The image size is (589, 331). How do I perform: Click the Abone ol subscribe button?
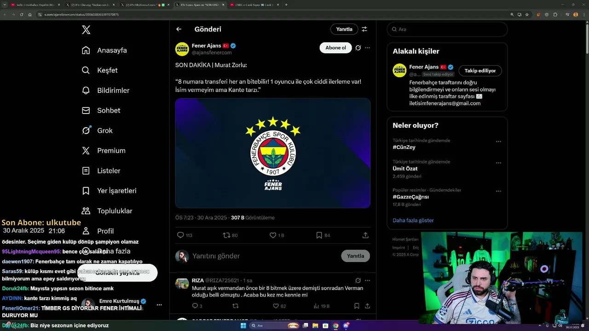pos(335,48)
